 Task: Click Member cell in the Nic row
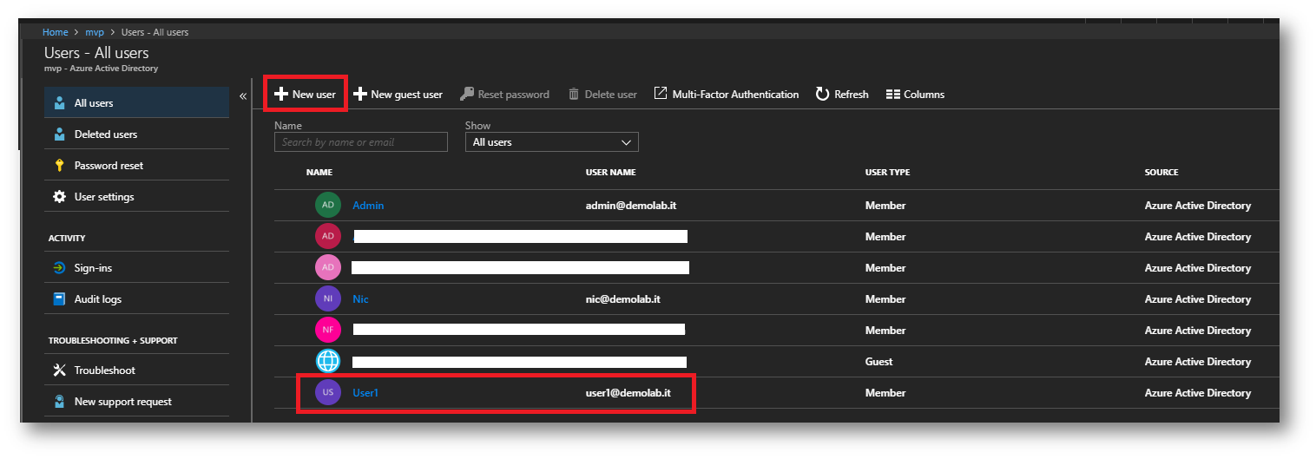(x=885, y=299)
